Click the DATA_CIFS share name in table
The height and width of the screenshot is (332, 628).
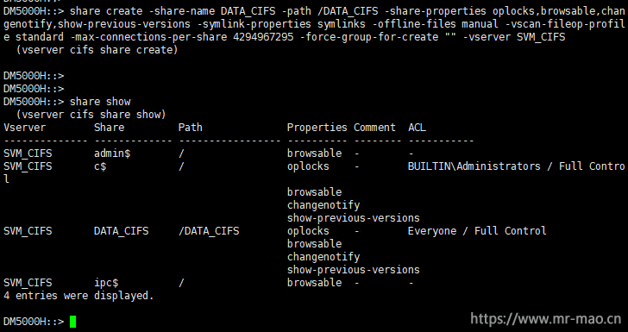click(121, 231)
